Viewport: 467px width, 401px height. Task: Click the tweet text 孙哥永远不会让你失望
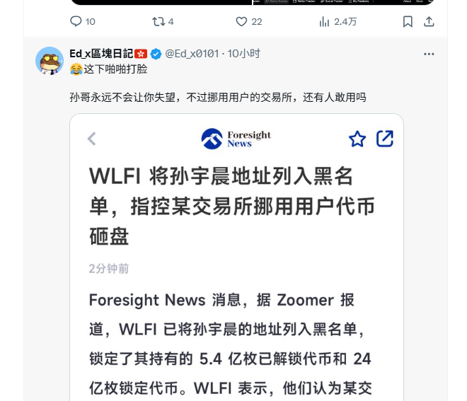(x=122, y=98)
